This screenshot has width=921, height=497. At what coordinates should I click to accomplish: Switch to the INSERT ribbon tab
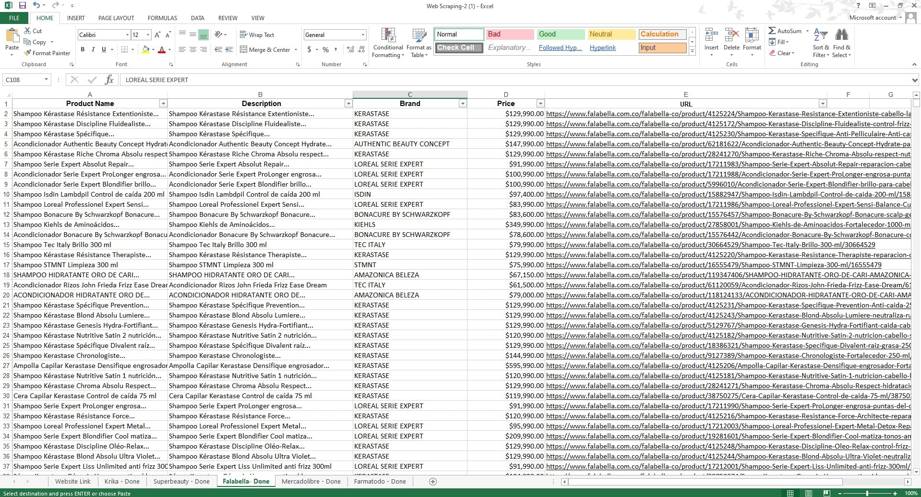click(76, 18)
